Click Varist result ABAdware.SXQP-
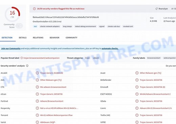This screenshot has width=176, height=124. click(x=48, y=122)
